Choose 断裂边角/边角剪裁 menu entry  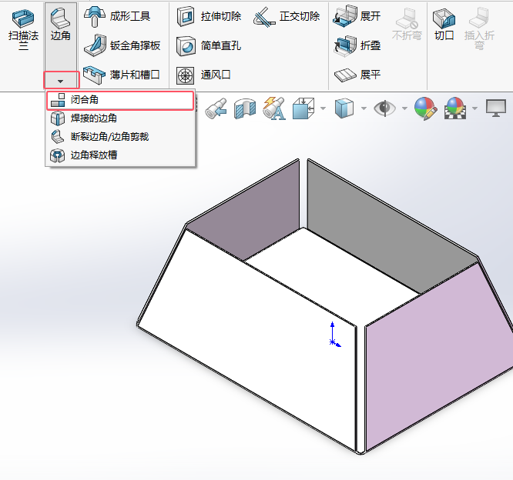tap(120, 137)
